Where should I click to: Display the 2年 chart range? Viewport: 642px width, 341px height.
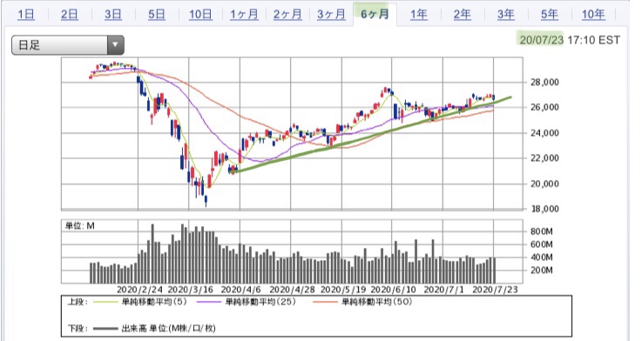coord(462,15)
